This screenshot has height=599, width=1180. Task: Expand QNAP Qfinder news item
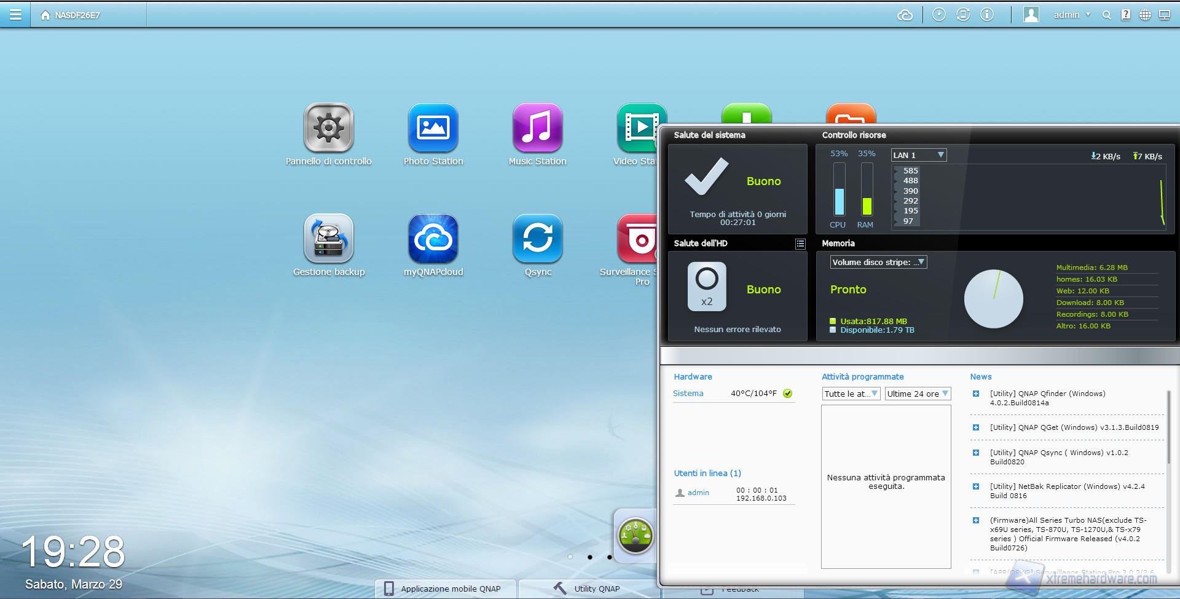975,394
